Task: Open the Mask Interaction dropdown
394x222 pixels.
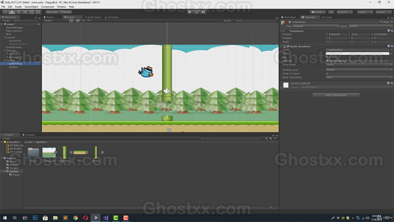Action: (x=359, y=77)
